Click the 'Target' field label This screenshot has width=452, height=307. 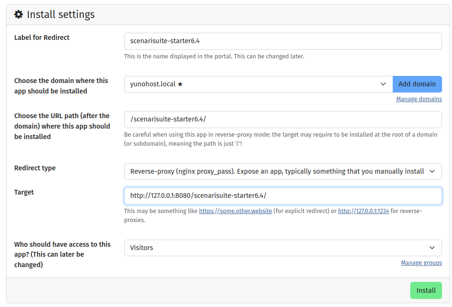click(x=24, y=192)
